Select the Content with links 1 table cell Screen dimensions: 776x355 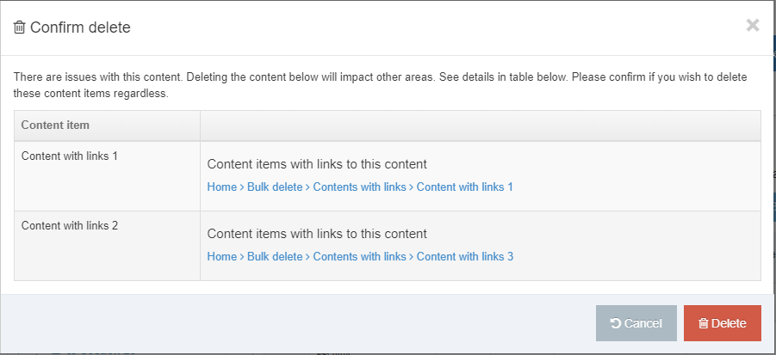[69, 156]
